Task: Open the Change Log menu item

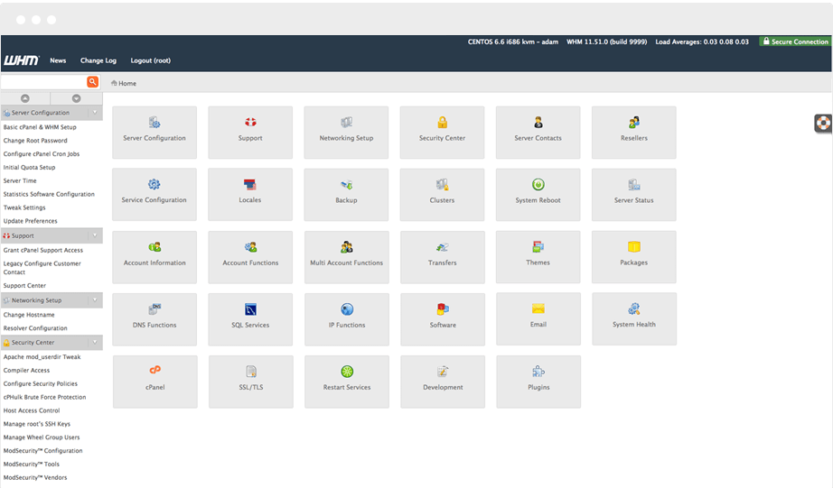Action: 98,60
